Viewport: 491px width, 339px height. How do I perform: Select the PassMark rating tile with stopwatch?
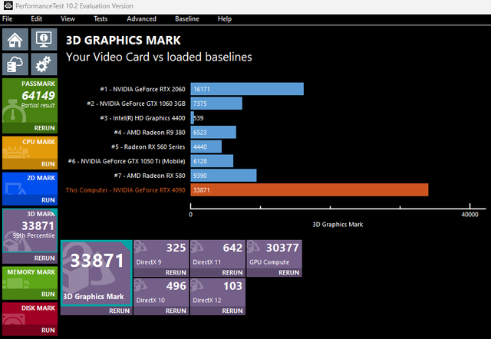tap(30, 100)
